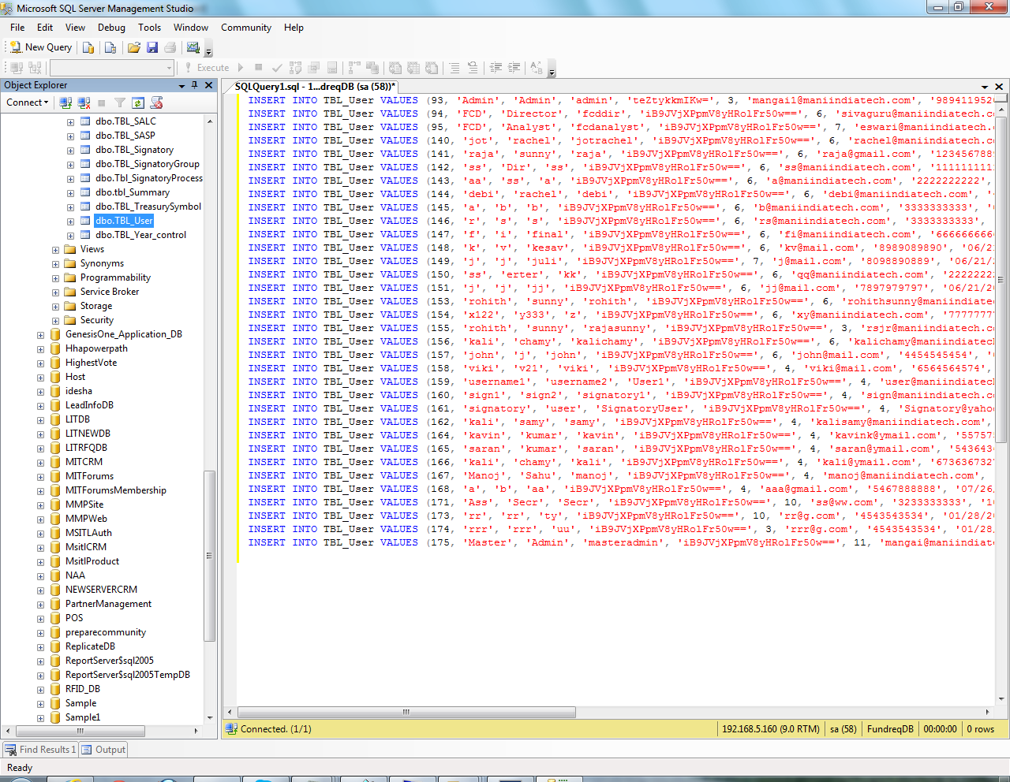
Task: Select the ReportServer$sql2005TempDB database
Action: click(x=127, y=675)
